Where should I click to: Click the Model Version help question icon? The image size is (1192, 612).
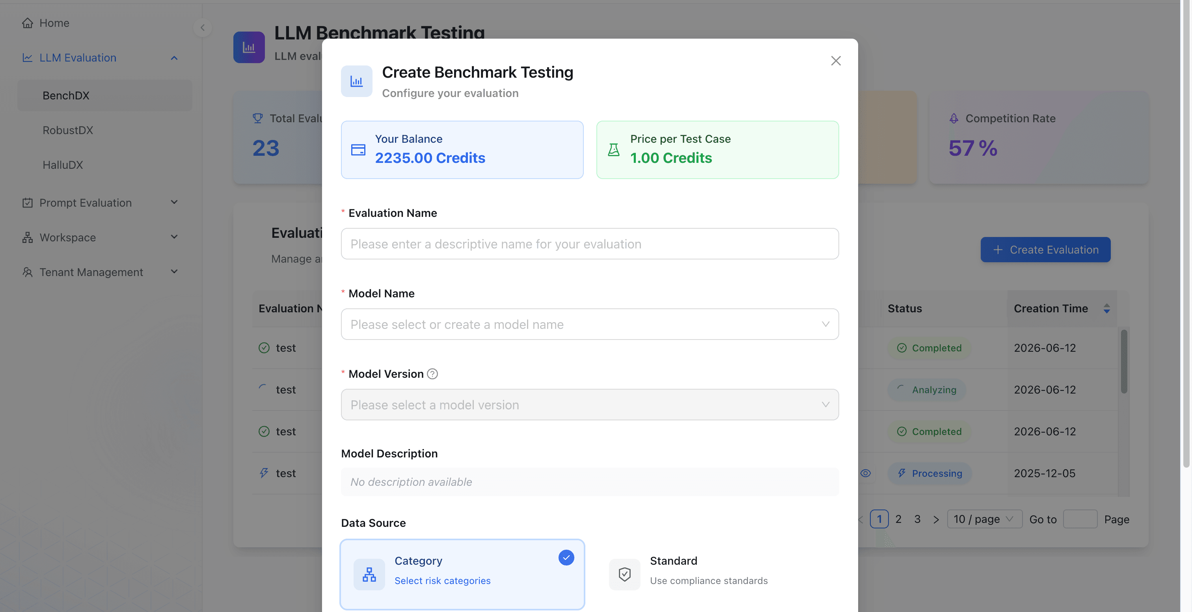(432, 373)
